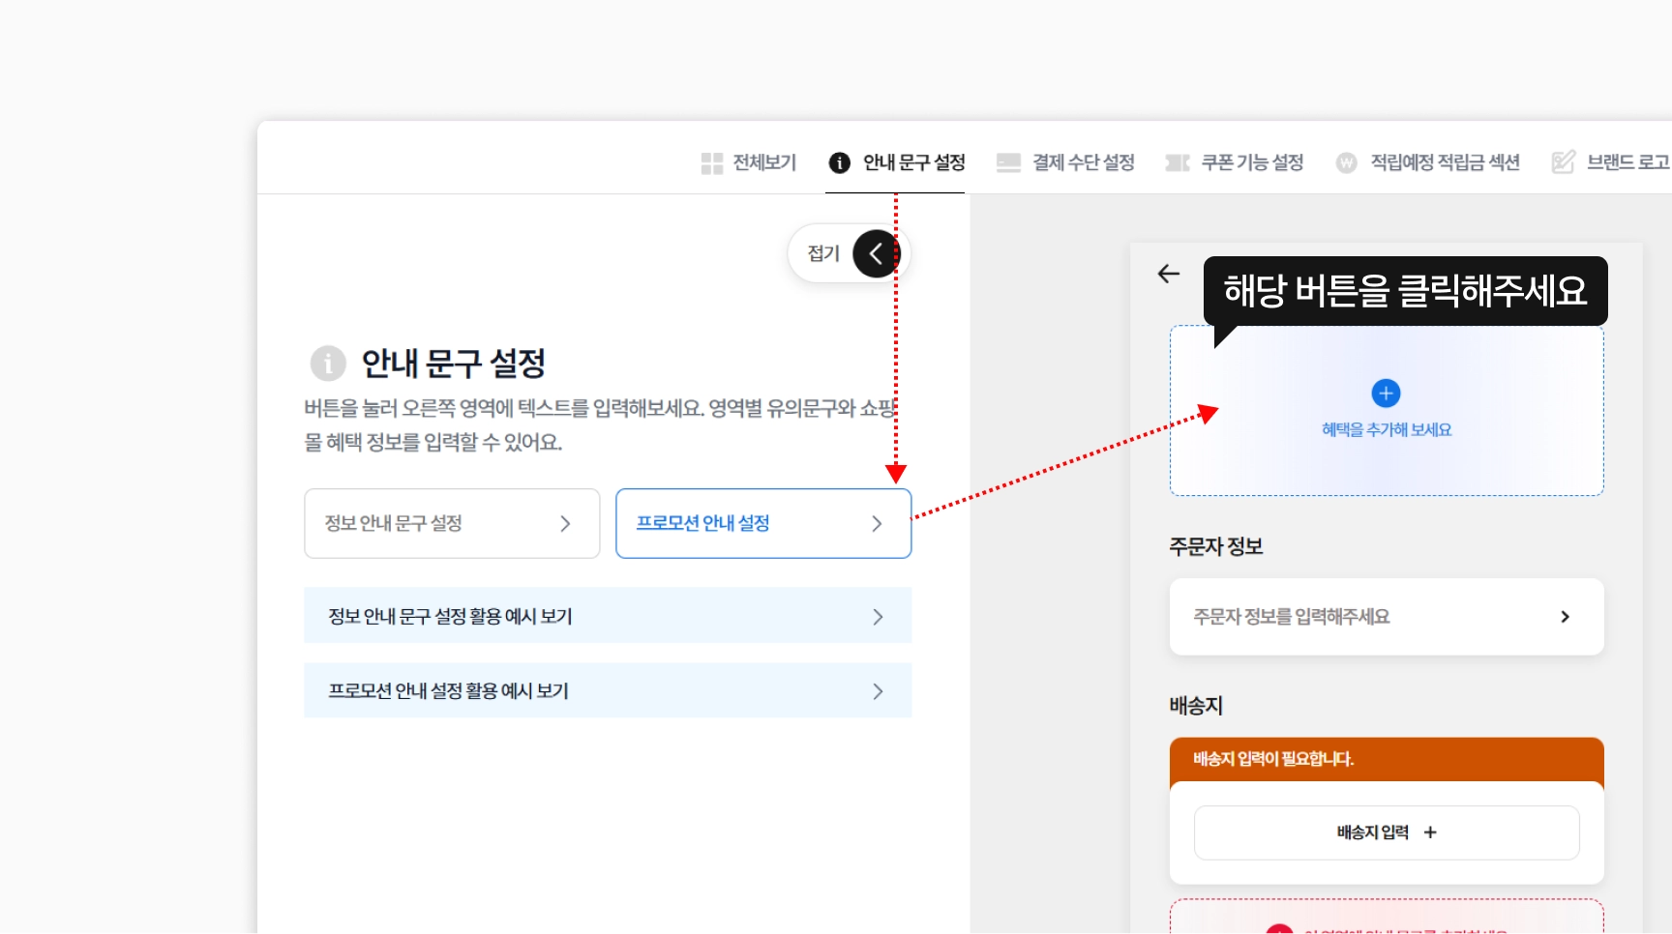Click the coin icon for 적립예정 적립금 섹션

point(1346,162)
